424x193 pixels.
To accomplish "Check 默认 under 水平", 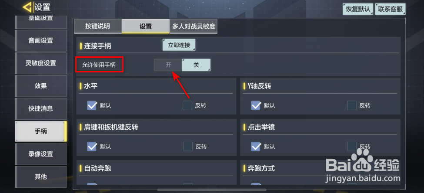I will click(92, 105).
